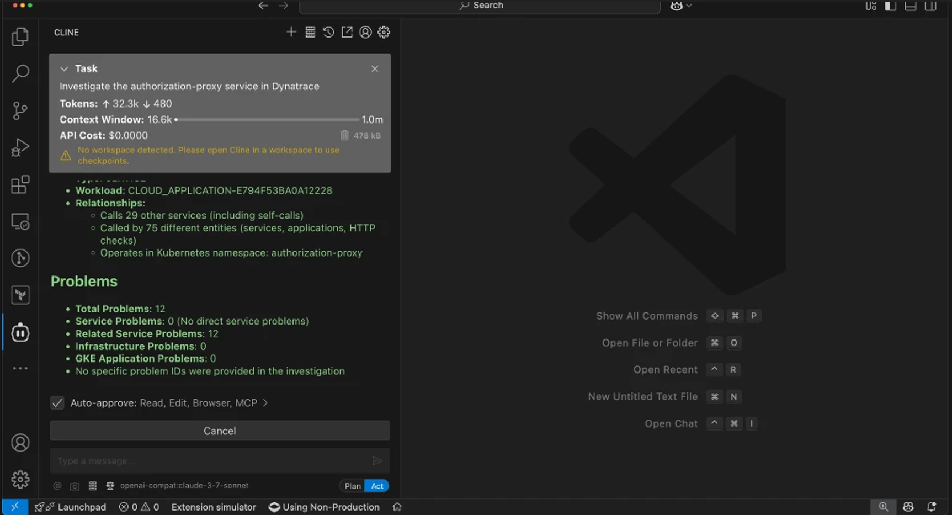This screenshot has height=515, width=952.
Task: Open Cline task history
Action: tap(328, 32)
